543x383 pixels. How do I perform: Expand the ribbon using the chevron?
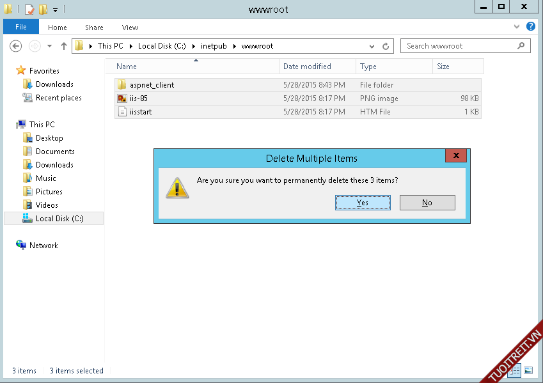(517, 27)
